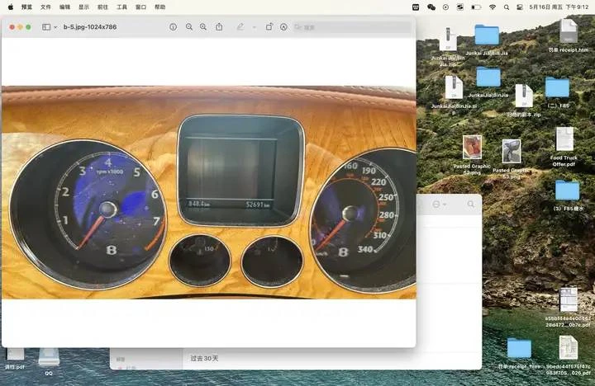Open the 编辑 menu
Viewport: 595px width, 386px height.
point(64,7)
